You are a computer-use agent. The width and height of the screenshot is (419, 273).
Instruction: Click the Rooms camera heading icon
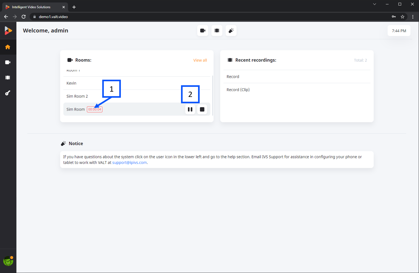(70, 60)
